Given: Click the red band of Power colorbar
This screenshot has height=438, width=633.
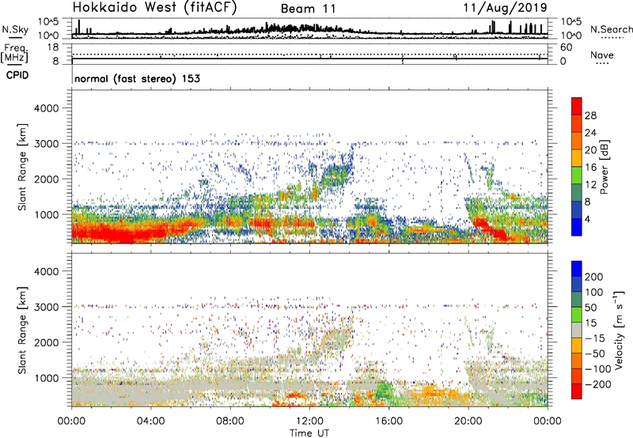Looking at the screenshot, I should pyautogui.click(x=577, y=106).
